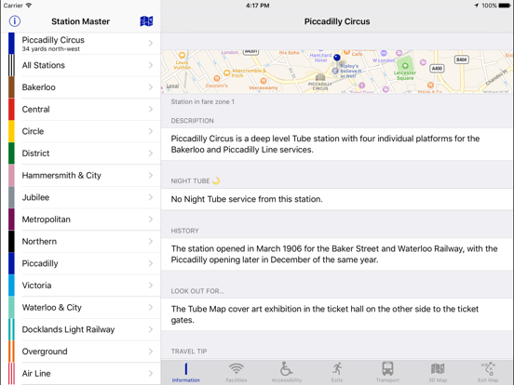Expand the Jubilee line chevron
The width and height of the screenshot is (514, 385).
[x=151, y=197]
